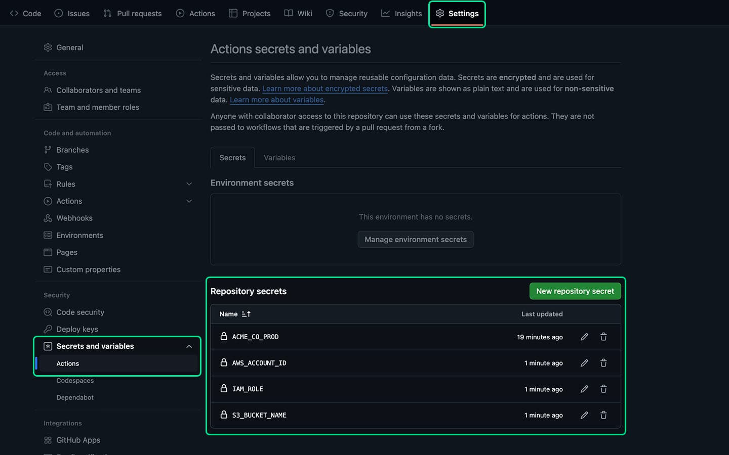Click the trash icon for AWS_ACCOUNT_ID
Screen dimensions: 729x455
(x=603, y=362)
